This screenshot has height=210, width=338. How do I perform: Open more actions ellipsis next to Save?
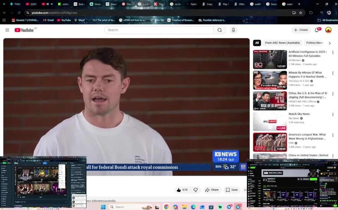click(x=245, y=190)
